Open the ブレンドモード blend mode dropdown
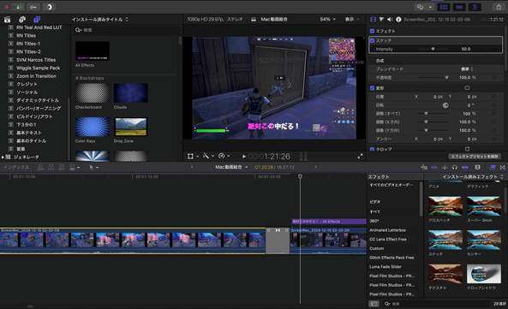The image size is (508, 309). (x=467, y=69)
